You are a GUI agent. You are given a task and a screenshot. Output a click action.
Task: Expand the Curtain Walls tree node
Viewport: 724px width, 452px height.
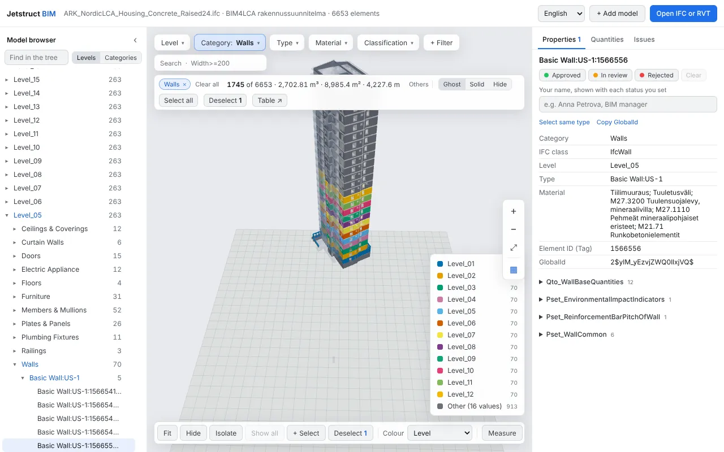15,242
